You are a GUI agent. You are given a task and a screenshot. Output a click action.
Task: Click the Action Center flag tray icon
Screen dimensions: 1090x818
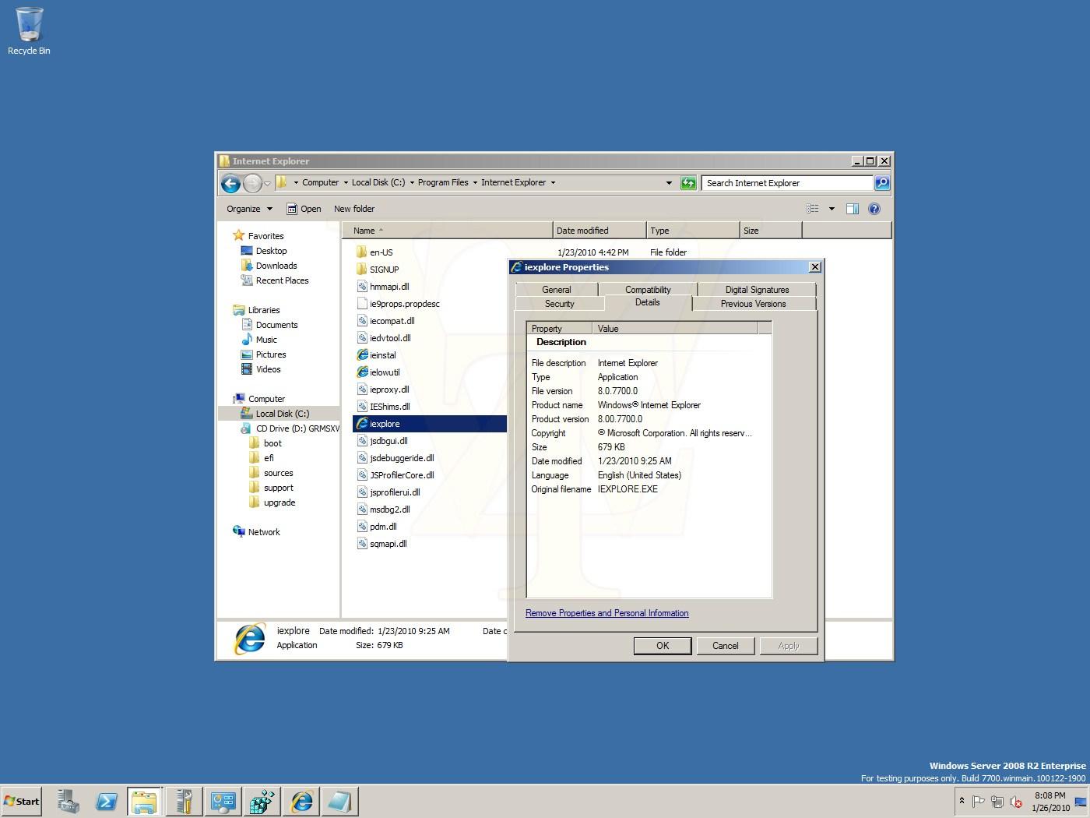coord(979,802)
